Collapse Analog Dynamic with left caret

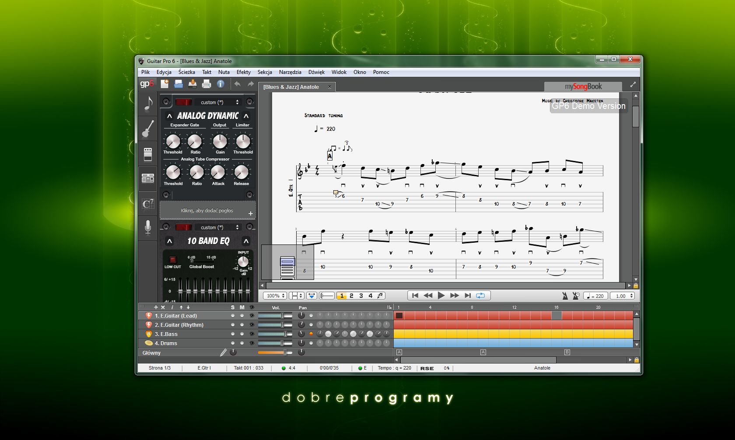coord(170,116)
